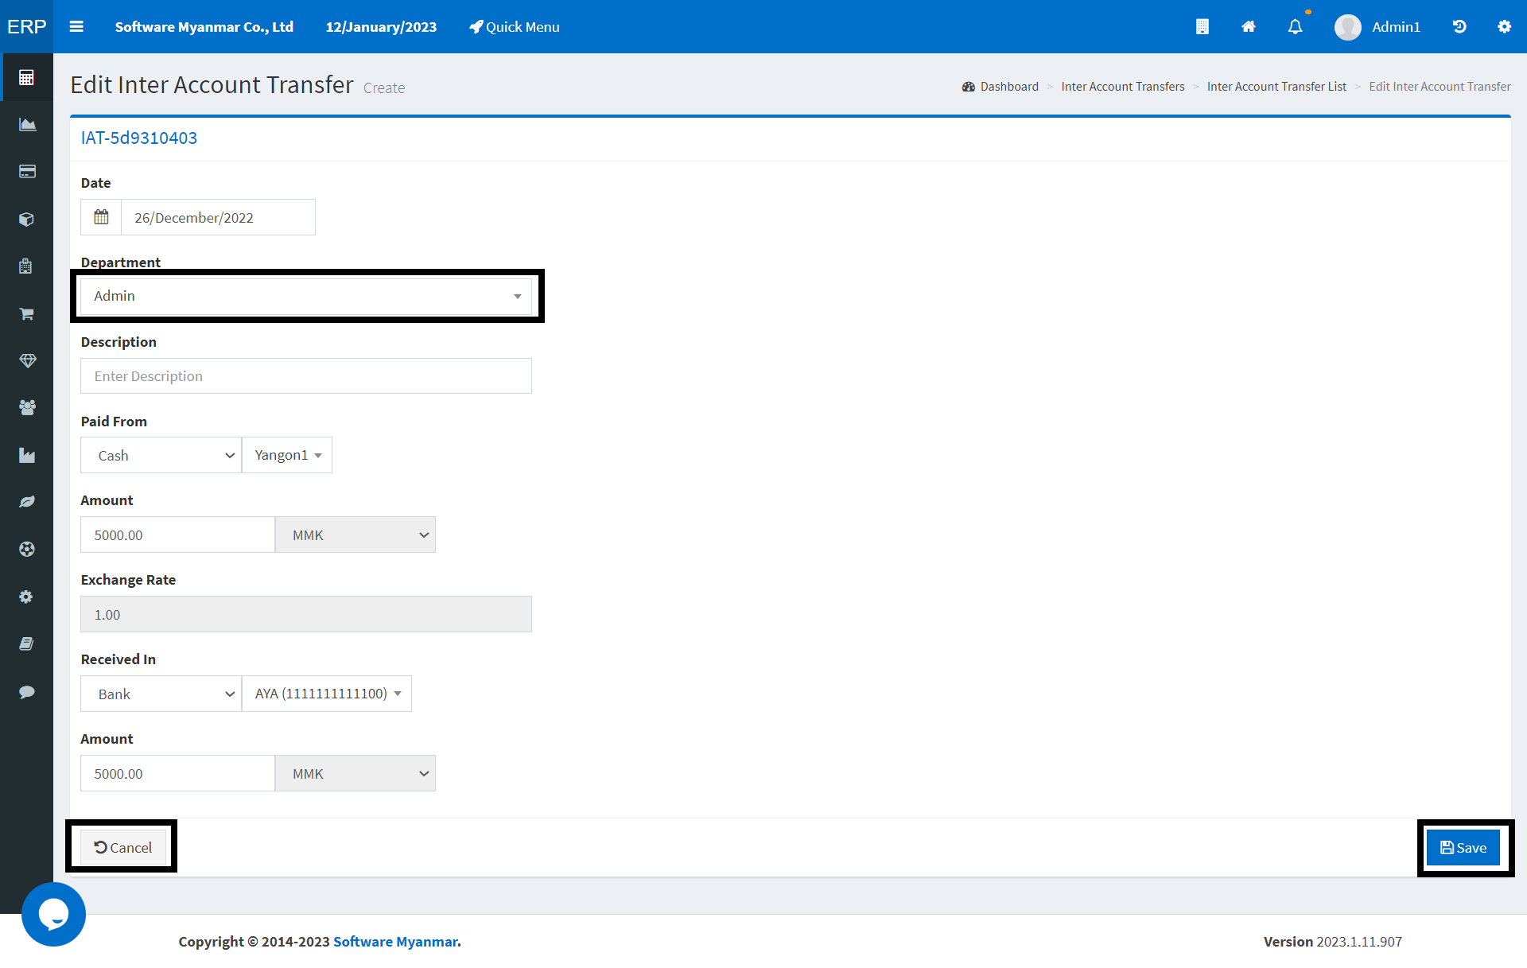Viewport: 1527px width, 968px height.
Task: Click the Save button
Action: point(1463,847)
